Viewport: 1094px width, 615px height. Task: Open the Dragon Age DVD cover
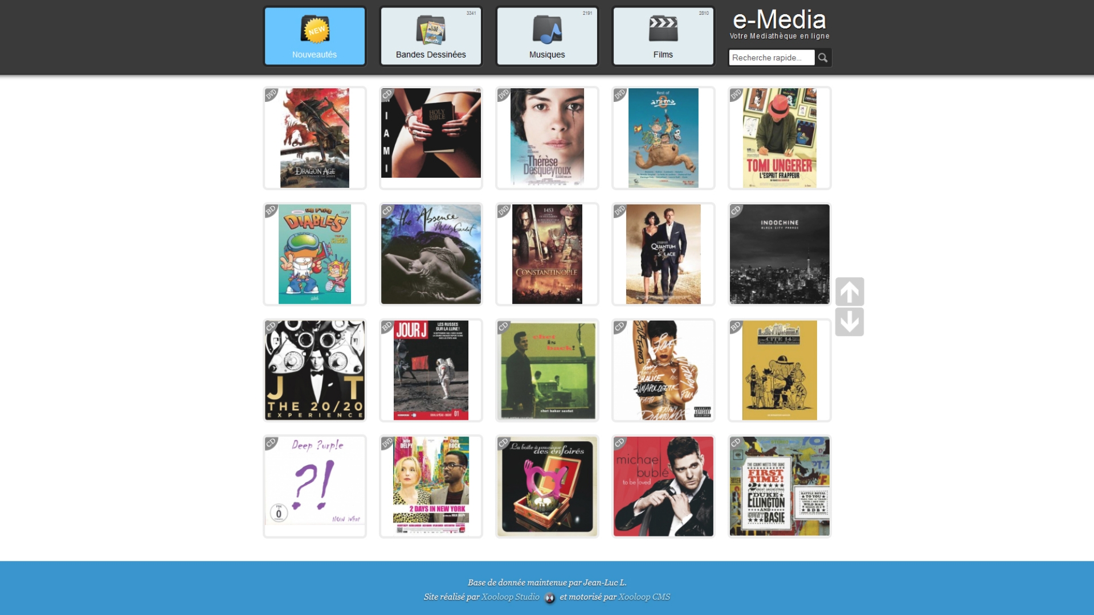315,138
